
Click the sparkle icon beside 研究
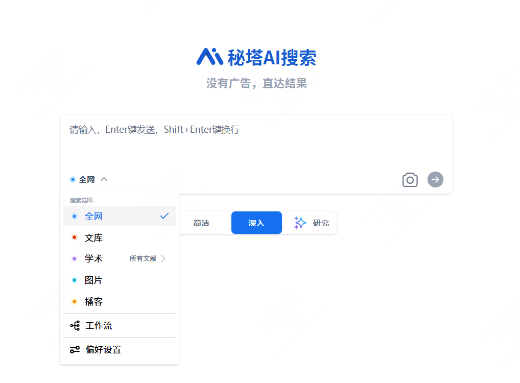(300, 223)
